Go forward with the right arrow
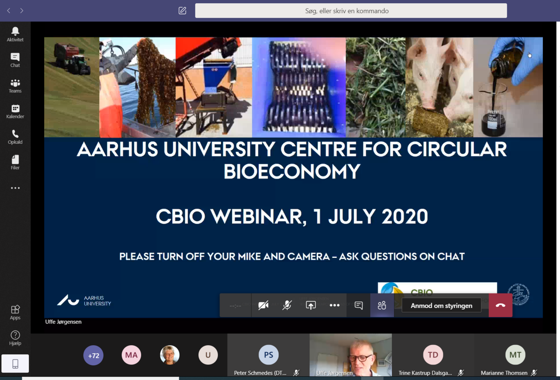Image resolution: width=560 pixels, height=380 pixels. click(22, 11)
